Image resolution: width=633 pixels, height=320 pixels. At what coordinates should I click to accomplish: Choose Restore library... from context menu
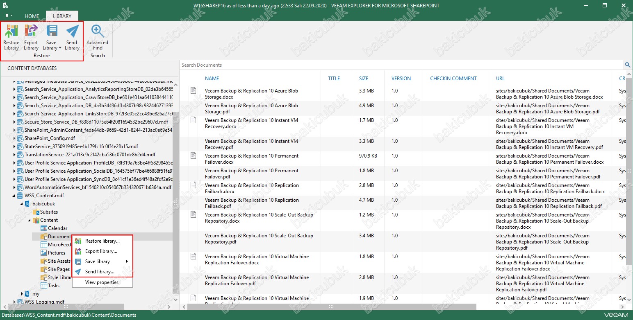click(102, 241)
